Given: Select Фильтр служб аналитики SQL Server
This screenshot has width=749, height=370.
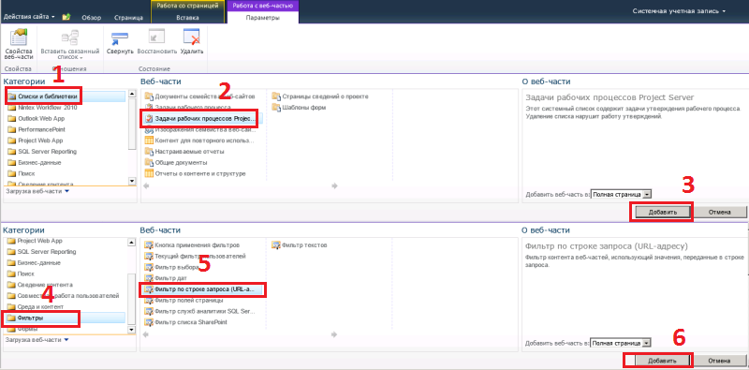Looking at the screenshot, I should 200,311.
